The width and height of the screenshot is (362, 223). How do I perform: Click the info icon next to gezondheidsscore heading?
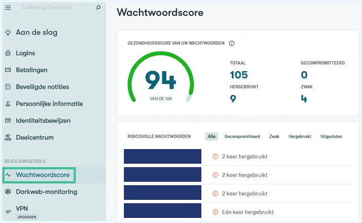click(231, 43)
